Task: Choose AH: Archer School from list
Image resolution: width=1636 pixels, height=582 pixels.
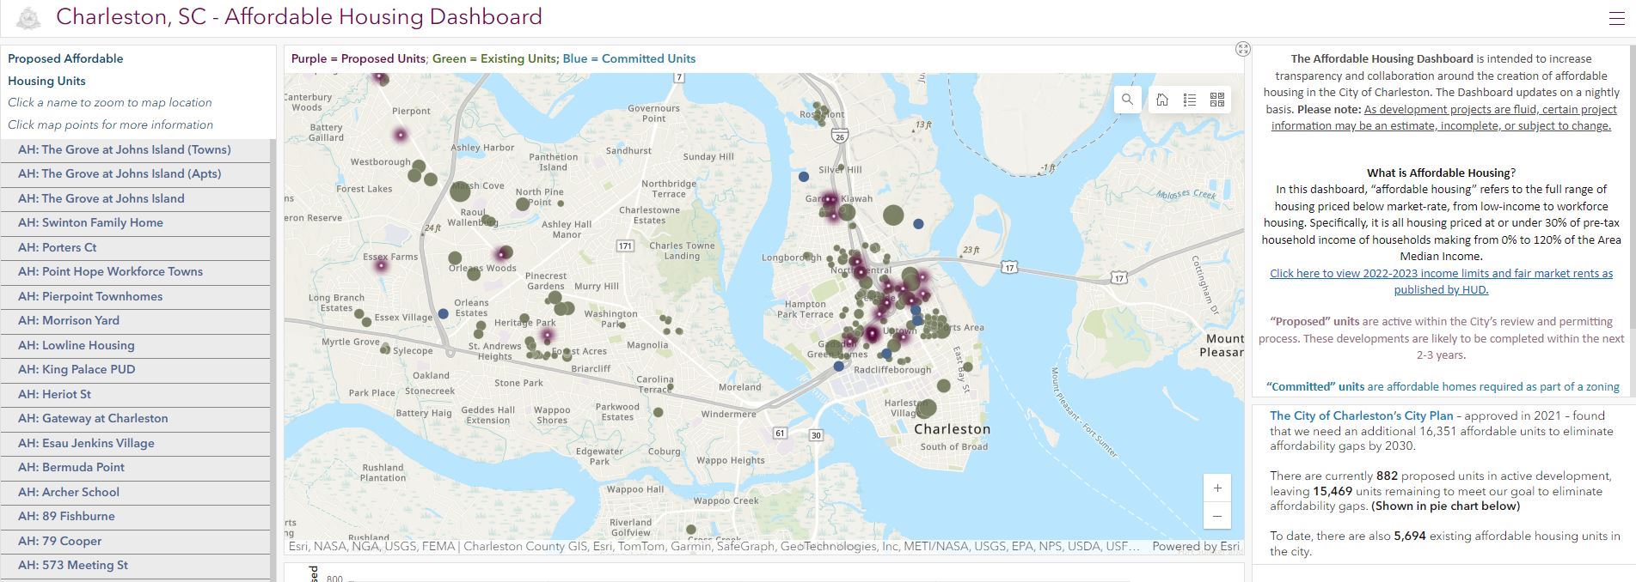Action: coord(69,493)
